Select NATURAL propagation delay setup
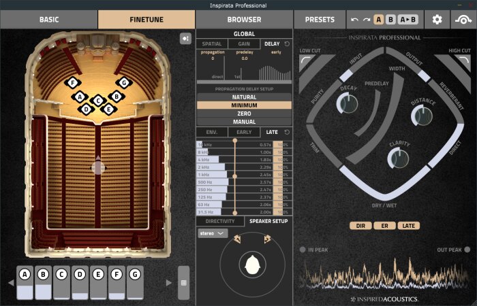477x306 pixels. click(x=244, y=97)
